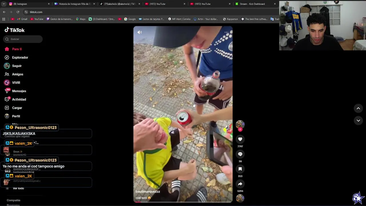Open the browser apps grid shortcut
Image resolution: width=366 pixels, height=206 pixels.
(4, 19)
